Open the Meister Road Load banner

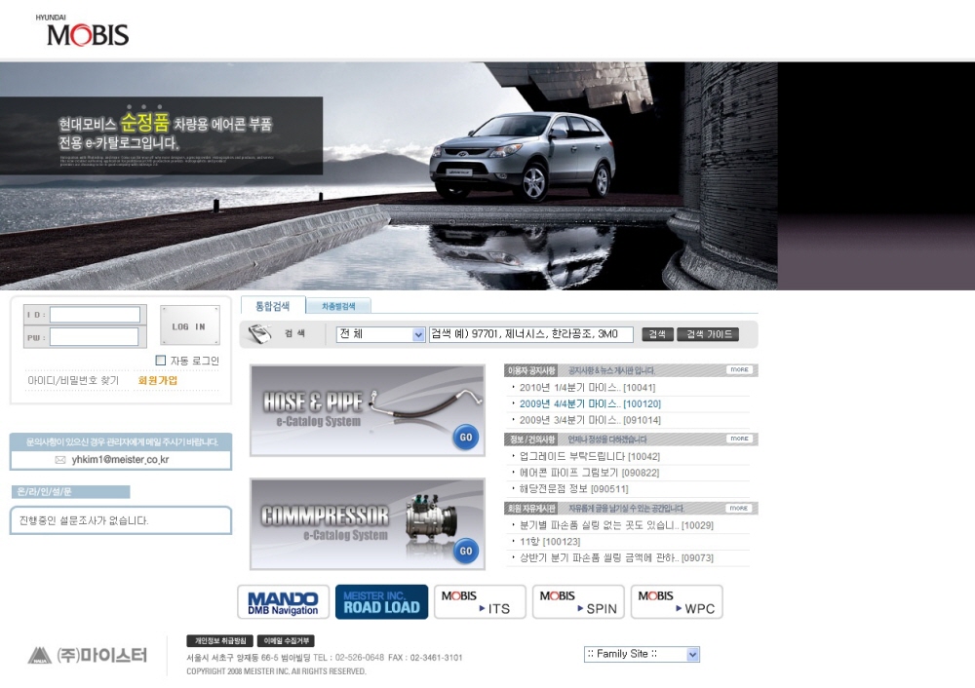381,602
